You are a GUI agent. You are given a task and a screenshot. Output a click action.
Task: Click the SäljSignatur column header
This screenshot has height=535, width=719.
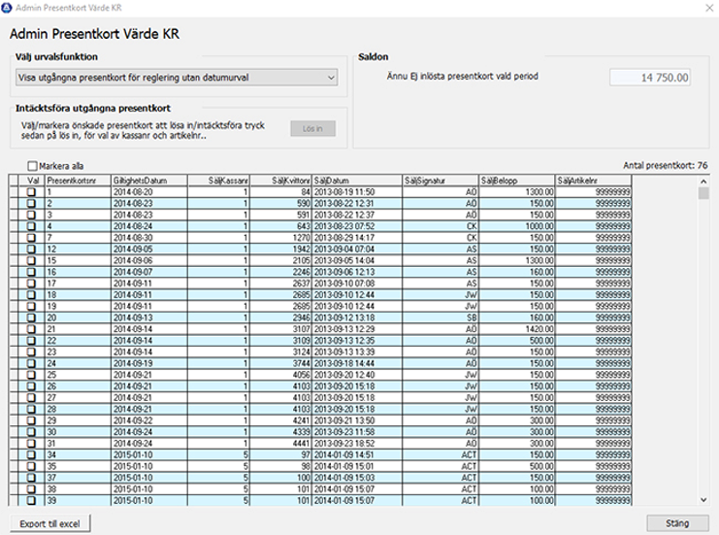click(441, 181)
